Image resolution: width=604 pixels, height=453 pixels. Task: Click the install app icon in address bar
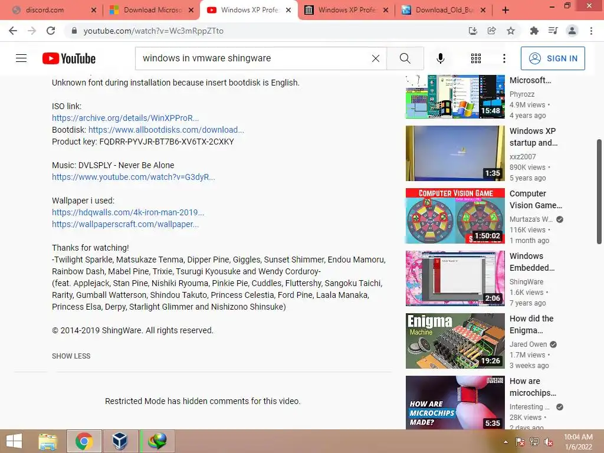pos(472,31)
